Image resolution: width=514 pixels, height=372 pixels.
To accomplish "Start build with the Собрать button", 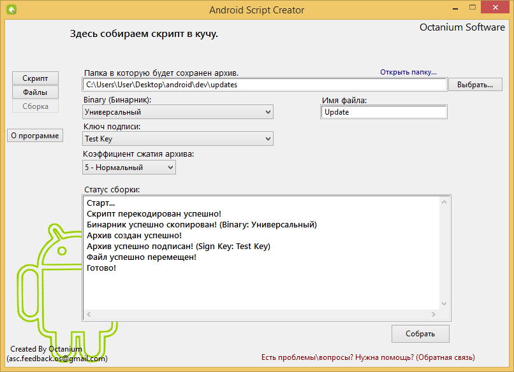I will coord(420,334).
